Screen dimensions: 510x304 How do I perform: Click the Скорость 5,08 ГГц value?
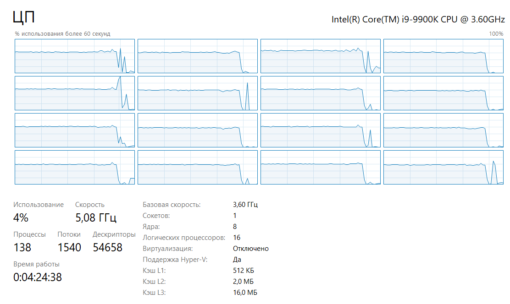pos(95,217)
